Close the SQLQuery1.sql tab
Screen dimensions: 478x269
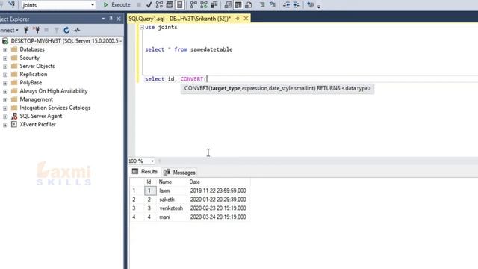click(x=246, y=19)
